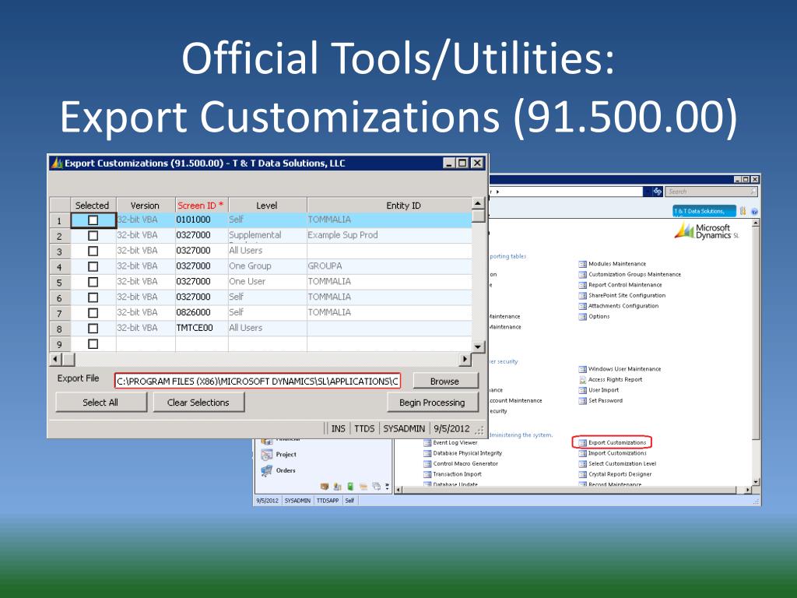
Task: Open Select Customization Level
Action: [x=617, y=464]
